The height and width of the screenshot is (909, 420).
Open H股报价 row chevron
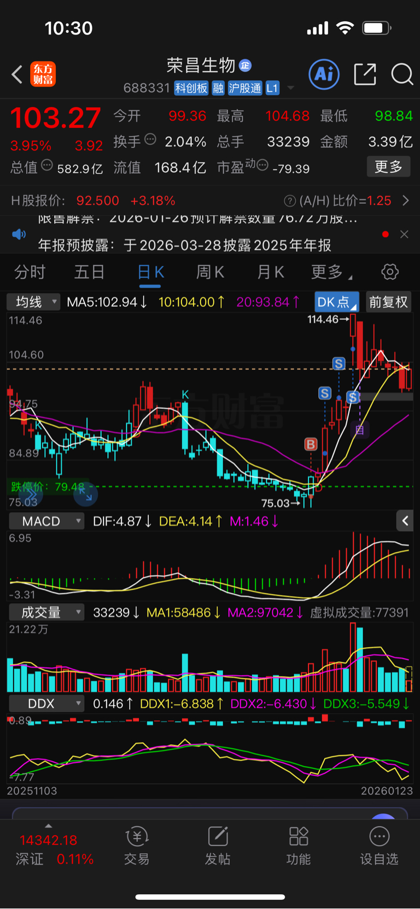coord(406,201)
